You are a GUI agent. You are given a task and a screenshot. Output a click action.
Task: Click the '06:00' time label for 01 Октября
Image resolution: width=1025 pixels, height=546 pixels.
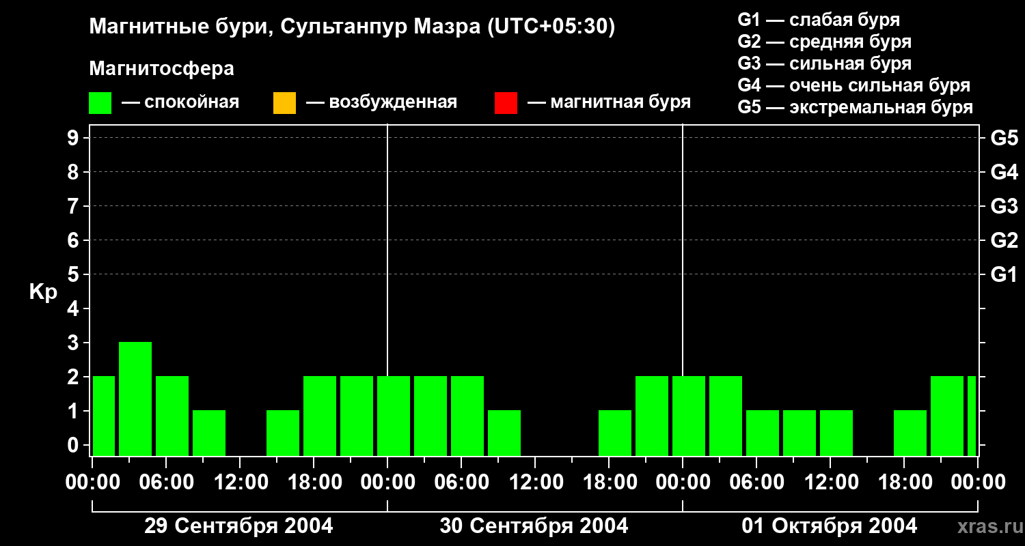[x=756, y=483]
